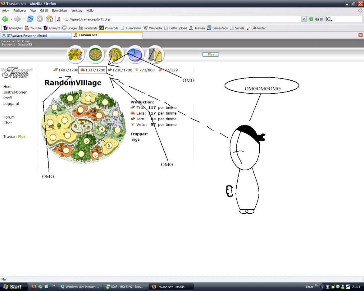Open the Powerbits bookmark
The height and width of the screenshot is (291, 364).
(x=109, y=28)
